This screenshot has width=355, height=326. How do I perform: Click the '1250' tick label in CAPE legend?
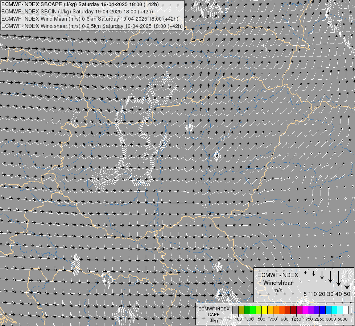point(296,319)
